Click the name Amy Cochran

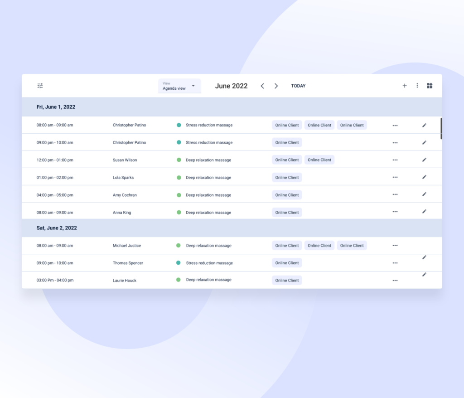[x=125, y=195]
